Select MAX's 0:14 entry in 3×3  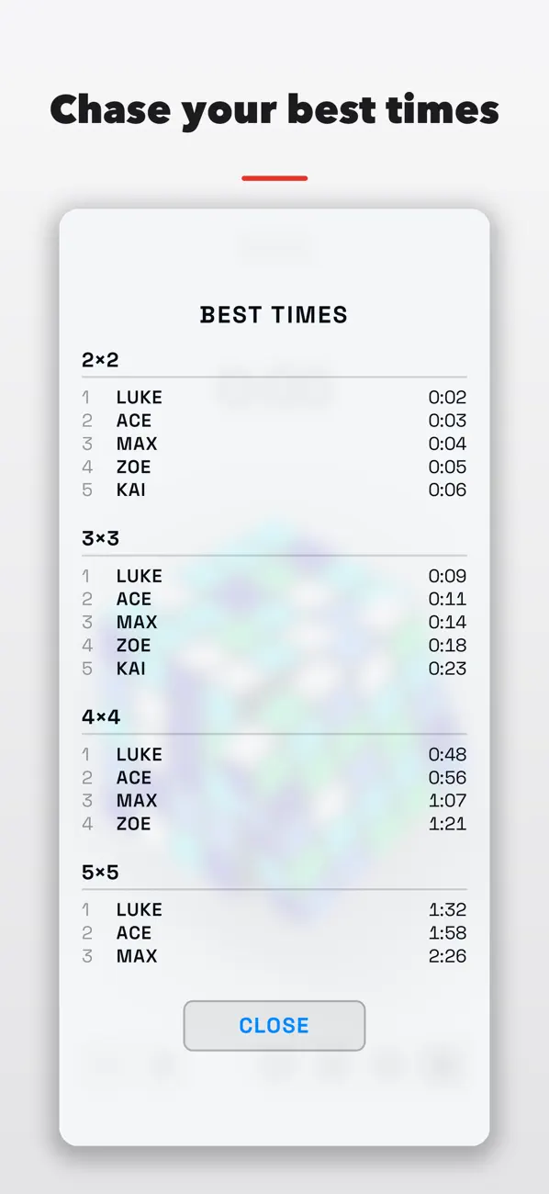pyautogui.click(x=274, y=622)
